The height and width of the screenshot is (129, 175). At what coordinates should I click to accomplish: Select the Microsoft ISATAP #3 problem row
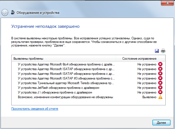(88, 78)
